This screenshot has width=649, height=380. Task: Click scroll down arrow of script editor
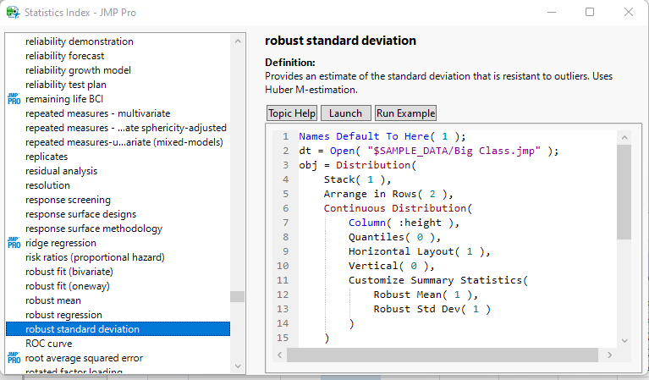pos(624,341)
